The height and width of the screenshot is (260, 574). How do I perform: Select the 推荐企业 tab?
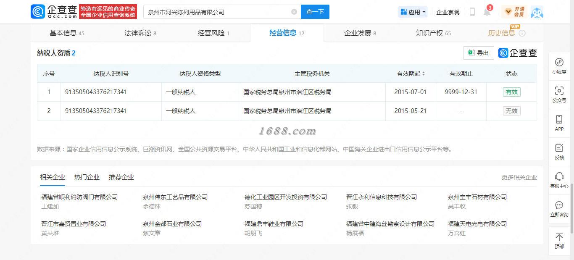coord(121,177)
